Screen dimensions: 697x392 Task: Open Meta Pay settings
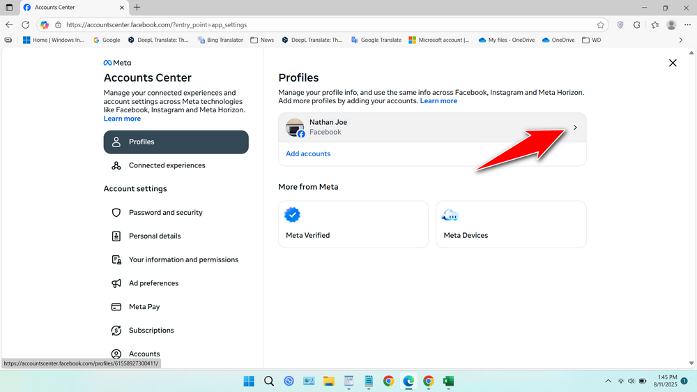coord(176,307)
